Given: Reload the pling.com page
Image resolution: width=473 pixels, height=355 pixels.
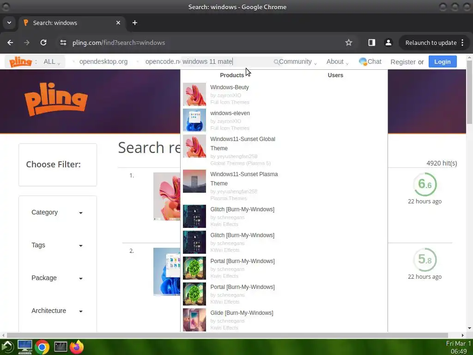Looking at the screenshot, I should 43,43.
